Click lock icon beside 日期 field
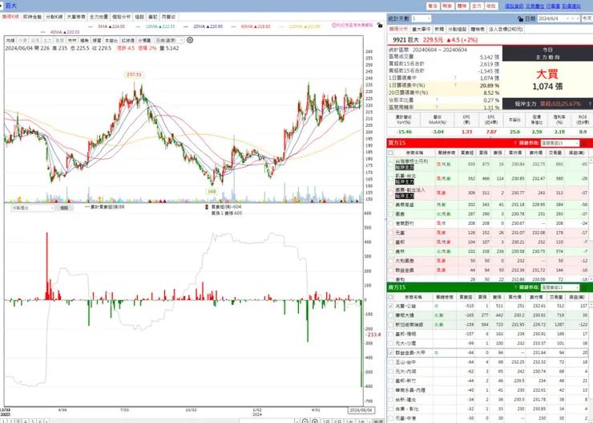This screenshot has width=593, height=423. pos(520,18)
